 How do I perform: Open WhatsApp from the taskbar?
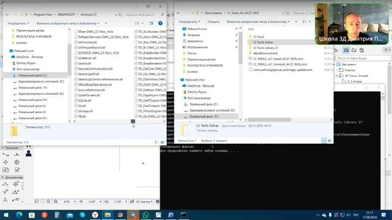coord(146,215)
